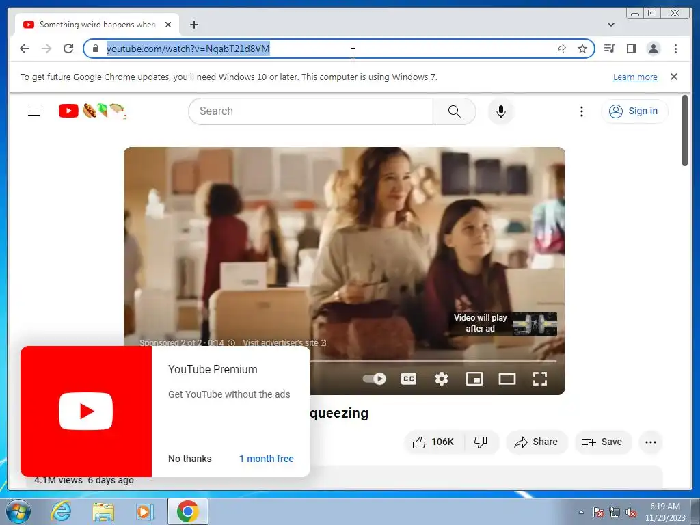700x525 pixels.
Task: Like the video with 106K likes
Action: (433, 442)
